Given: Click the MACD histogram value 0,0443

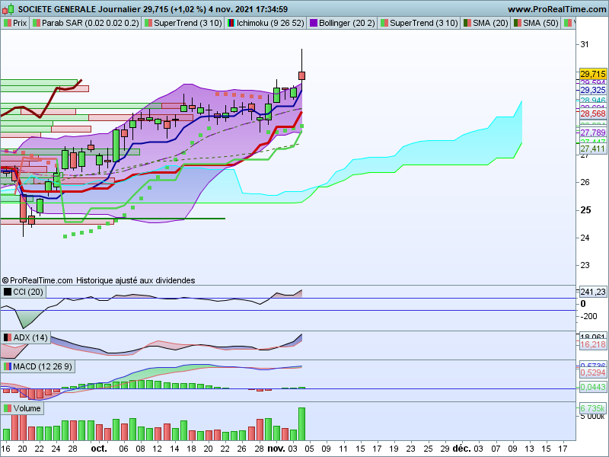Looking at the screenshot, I should (x=593, y=387).
